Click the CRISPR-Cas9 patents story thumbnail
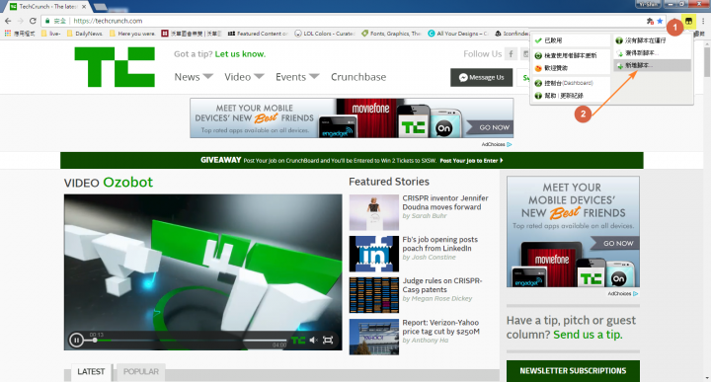This screenshot has width=711, height=382. tap(373, 295)
